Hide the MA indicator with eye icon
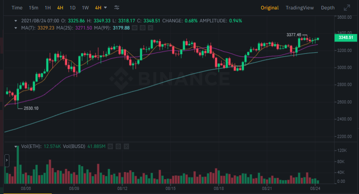This screenshot has height=194, width=359. point(134,28)
